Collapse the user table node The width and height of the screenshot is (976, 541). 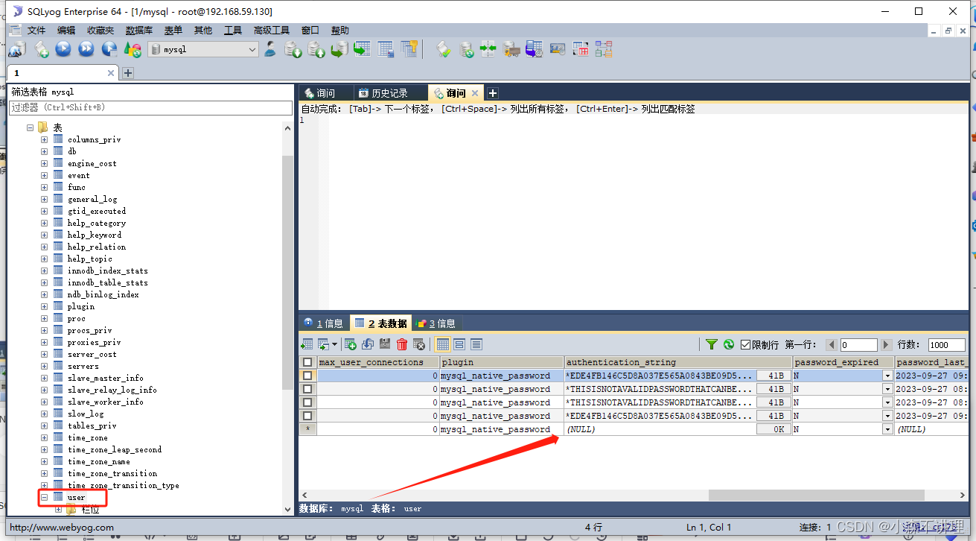click(x=44, y=497)
